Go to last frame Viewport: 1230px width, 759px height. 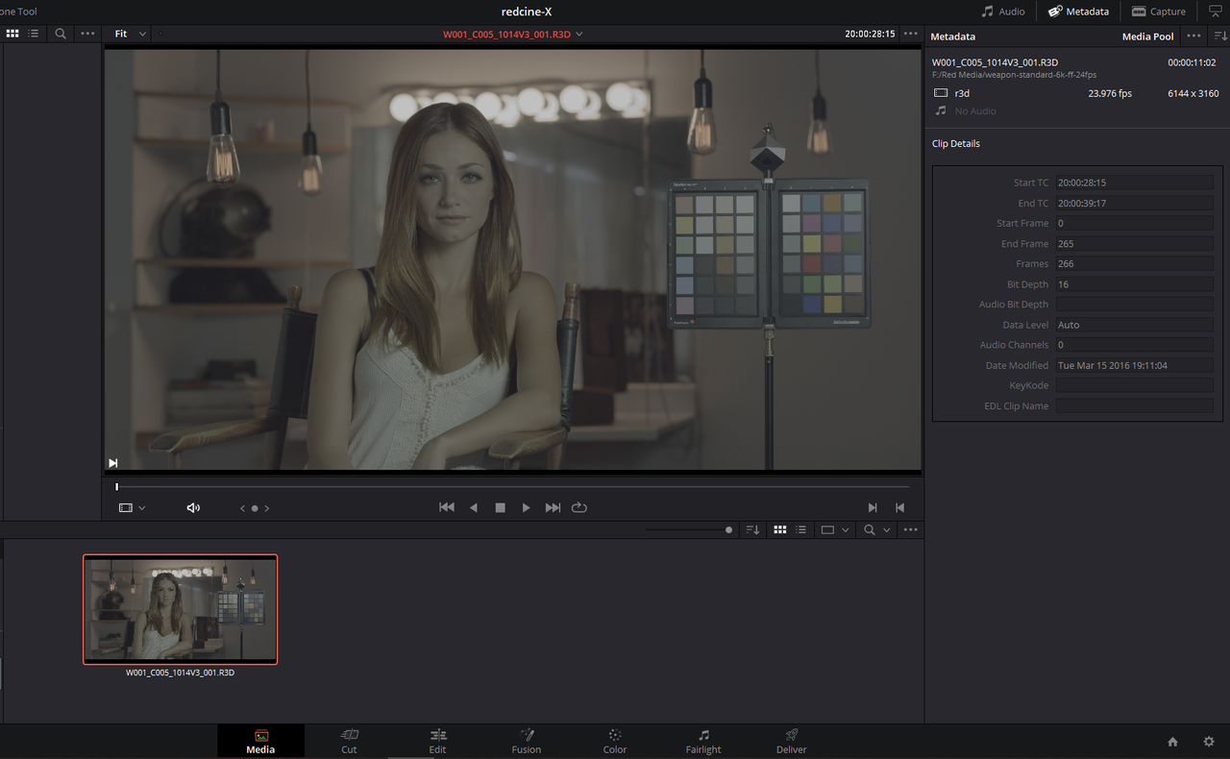553,507
